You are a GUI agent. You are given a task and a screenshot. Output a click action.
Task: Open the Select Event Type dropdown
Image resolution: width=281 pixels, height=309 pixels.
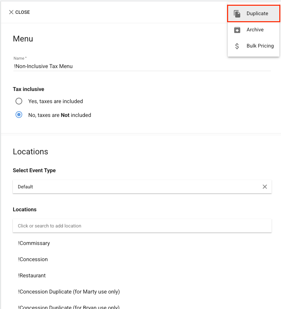(142, 187)
